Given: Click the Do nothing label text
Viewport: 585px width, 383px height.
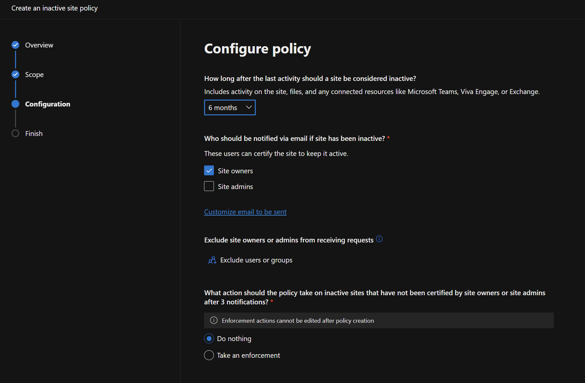Looking at the screenshot, I should coord(234,339).
